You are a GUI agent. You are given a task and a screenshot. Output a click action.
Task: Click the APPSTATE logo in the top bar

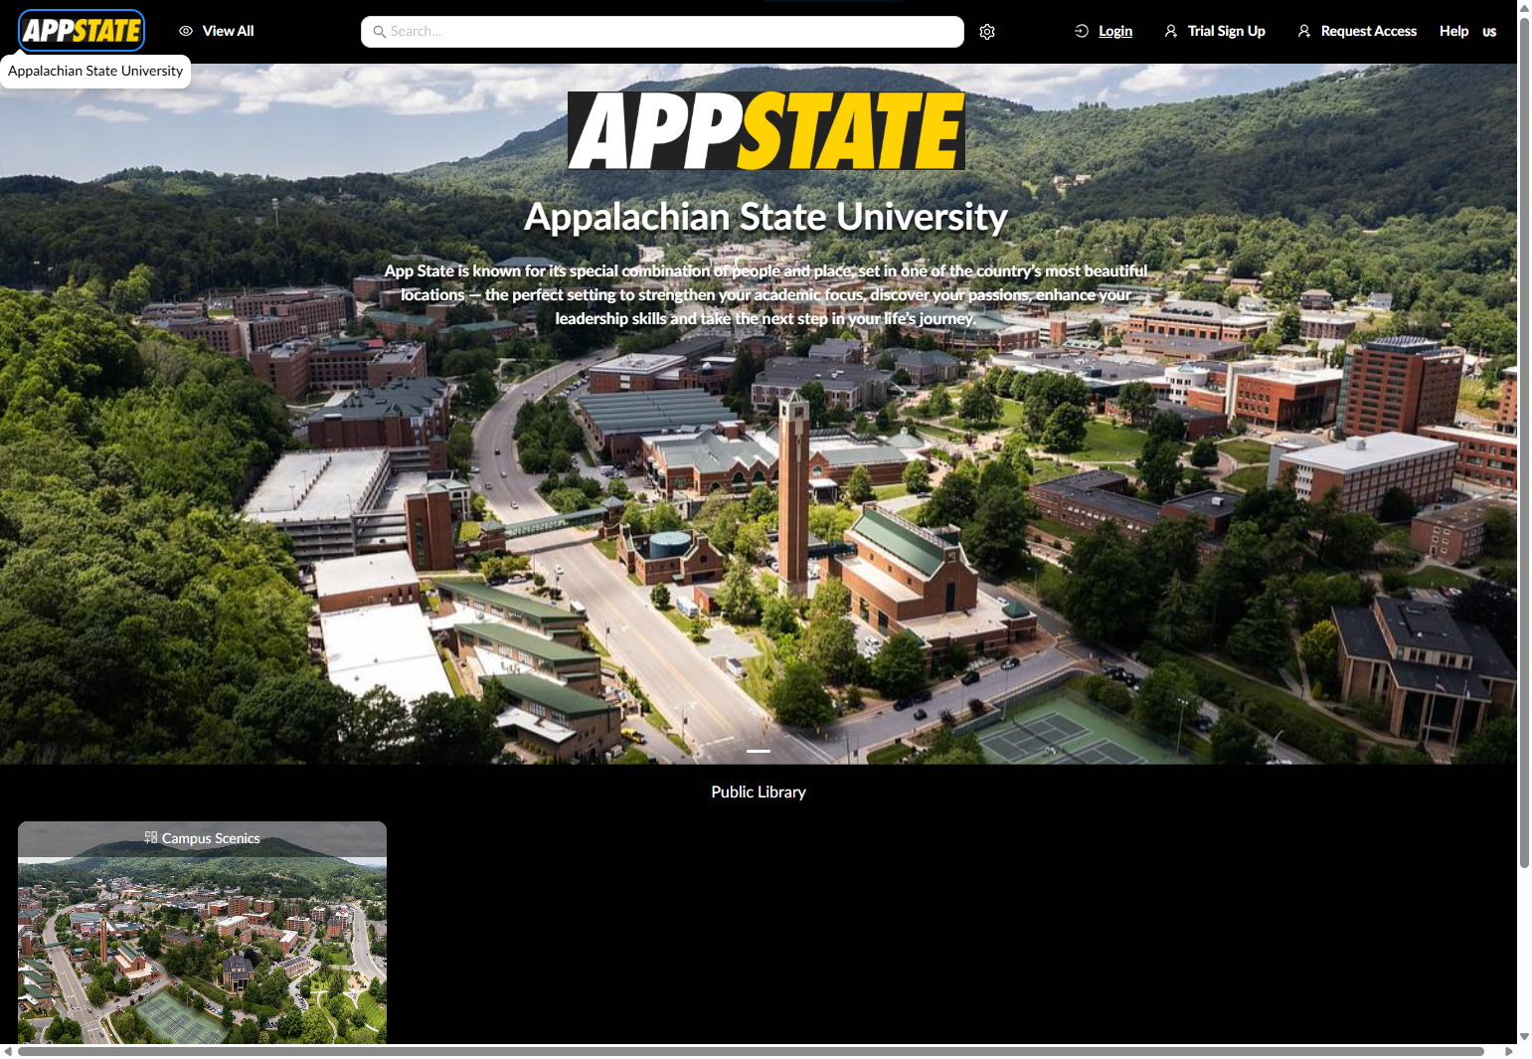(82, 31)
